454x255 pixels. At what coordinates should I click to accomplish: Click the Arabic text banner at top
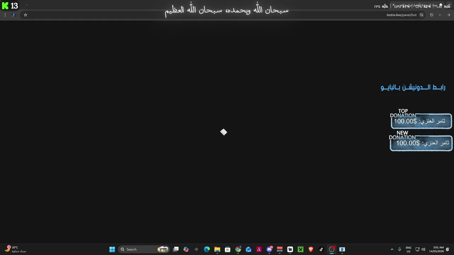[227, 10]
